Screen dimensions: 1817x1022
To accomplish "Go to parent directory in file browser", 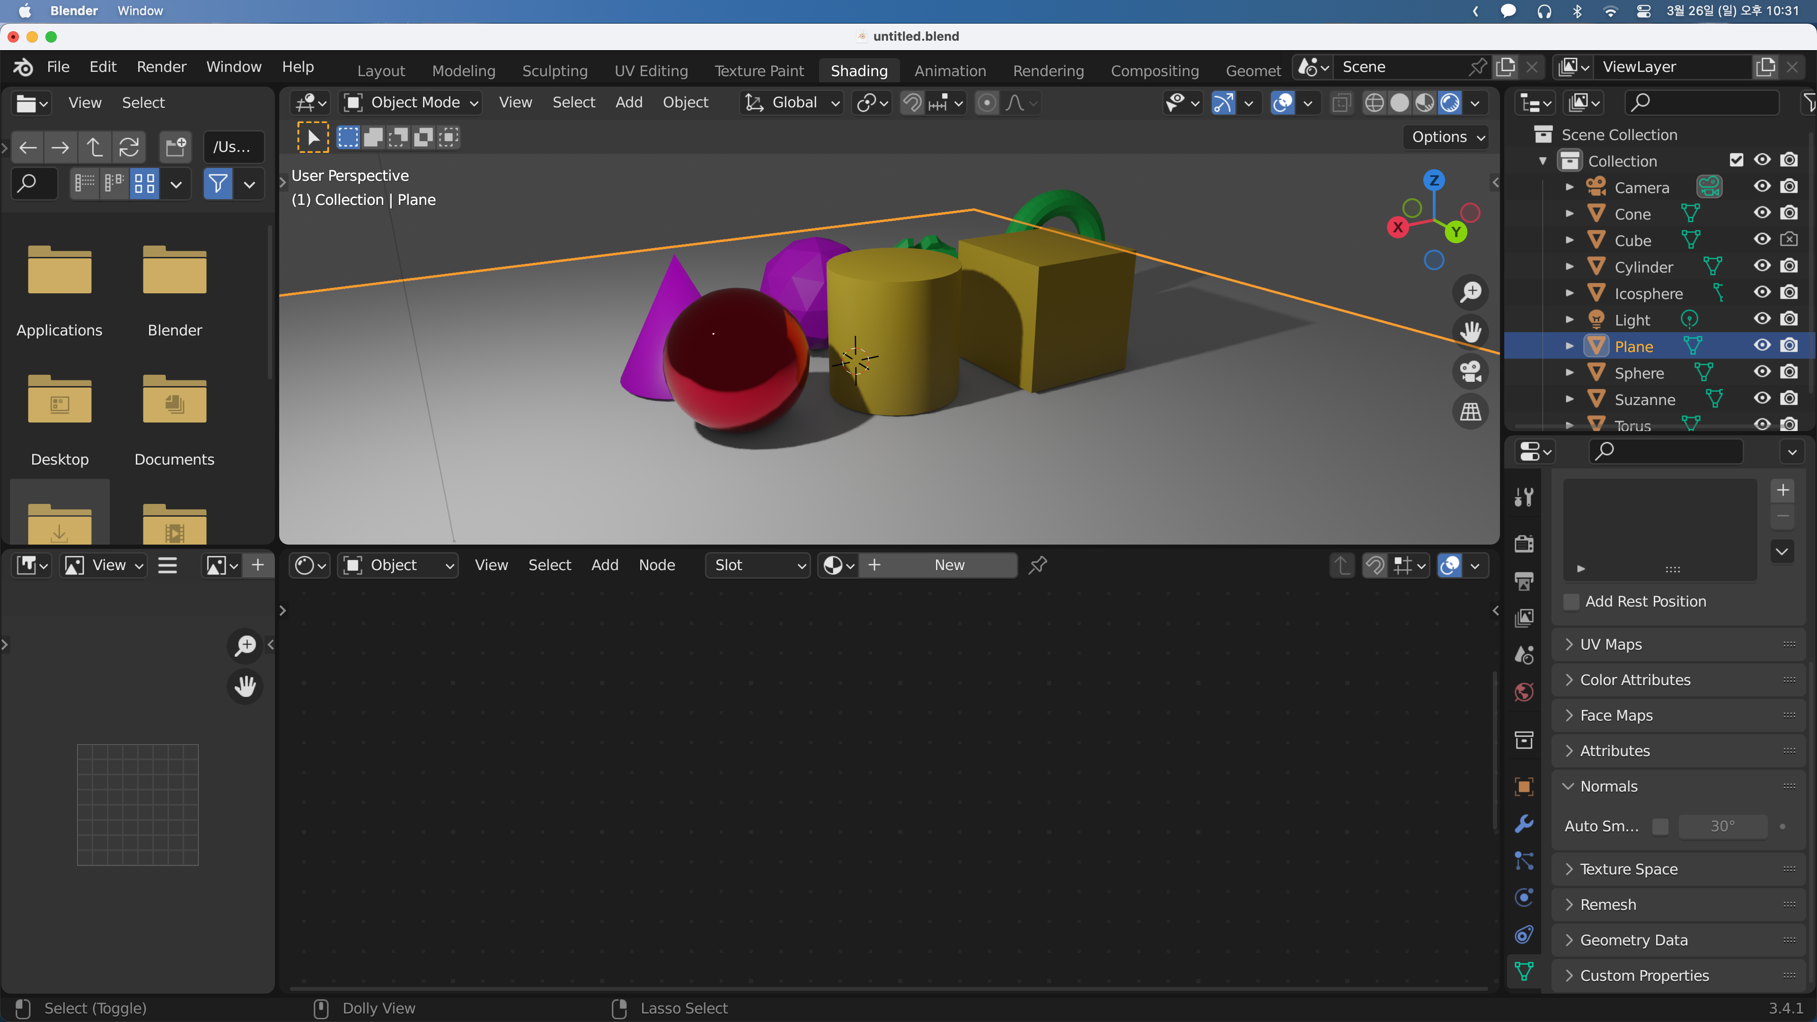I will (94, 147).
